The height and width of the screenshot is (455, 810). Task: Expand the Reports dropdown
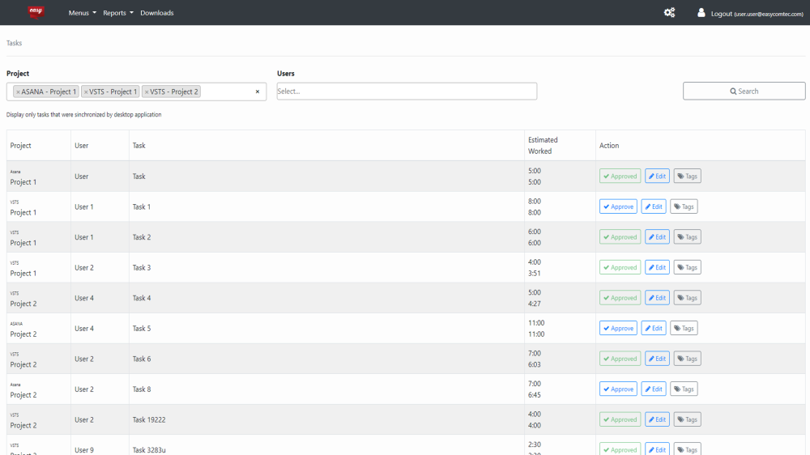[x=117, y=13]
